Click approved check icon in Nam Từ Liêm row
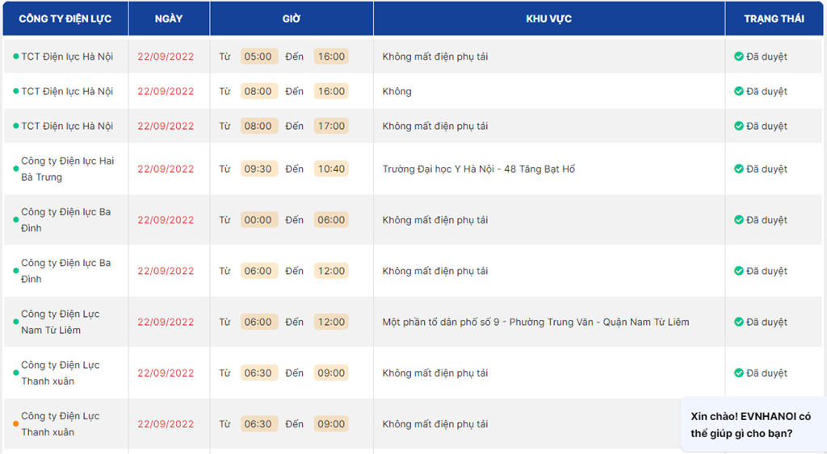The image size is (827, 454). (739, 322)
